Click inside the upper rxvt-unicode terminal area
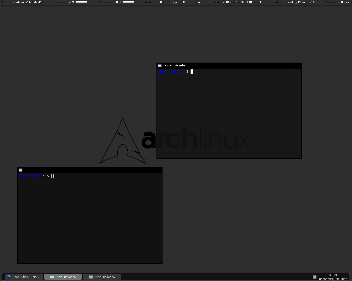This screenshot has width=352, height=281. point(229,113)
